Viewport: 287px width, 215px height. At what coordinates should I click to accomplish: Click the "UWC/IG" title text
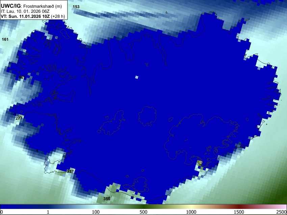pos(10,6)
